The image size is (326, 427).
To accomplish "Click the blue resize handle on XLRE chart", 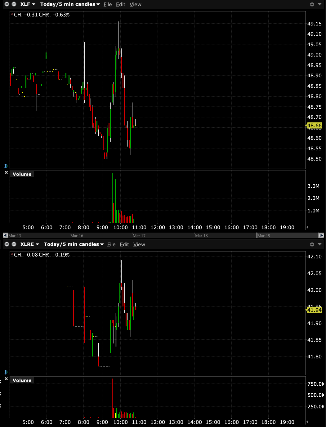I will coord(6,372).
